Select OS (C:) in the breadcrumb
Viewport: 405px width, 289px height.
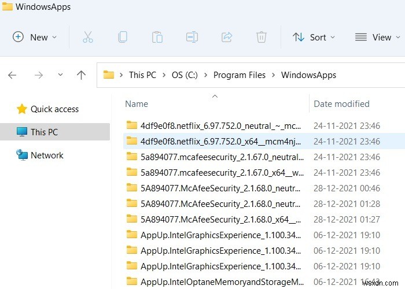[185, 75]
